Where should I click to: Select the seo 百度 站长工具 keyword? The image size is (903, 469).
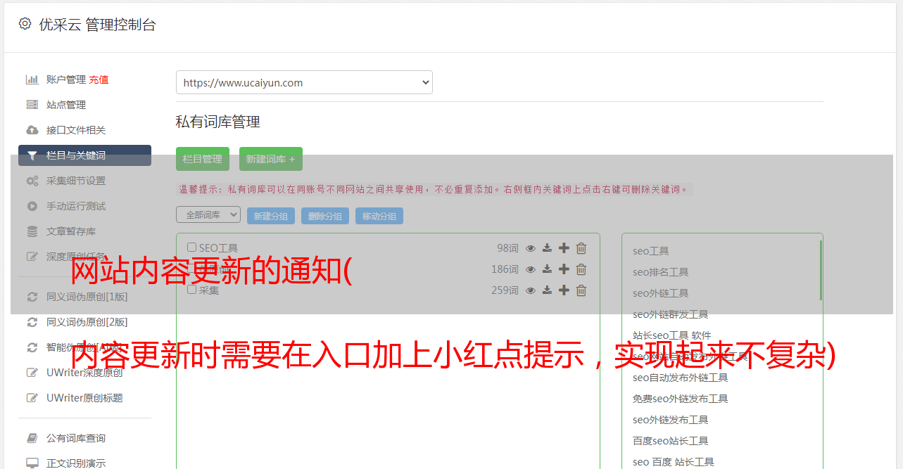pyautogui.click(x=674, y=462)
